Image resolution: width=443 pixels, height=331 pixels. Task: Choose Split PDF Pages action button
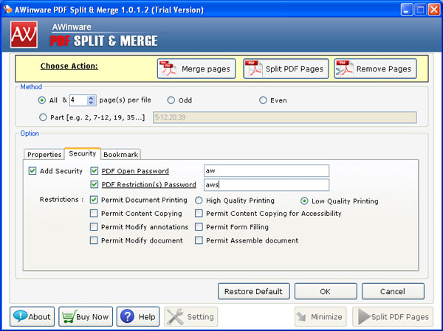[286, 69]
